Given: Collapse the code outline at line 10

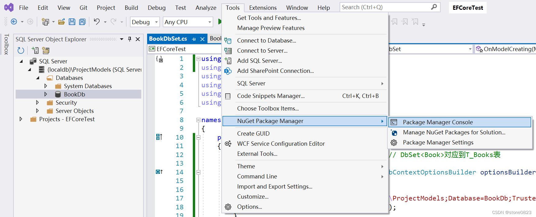Looking at the screenshot, I should click(x=198, y=137).
